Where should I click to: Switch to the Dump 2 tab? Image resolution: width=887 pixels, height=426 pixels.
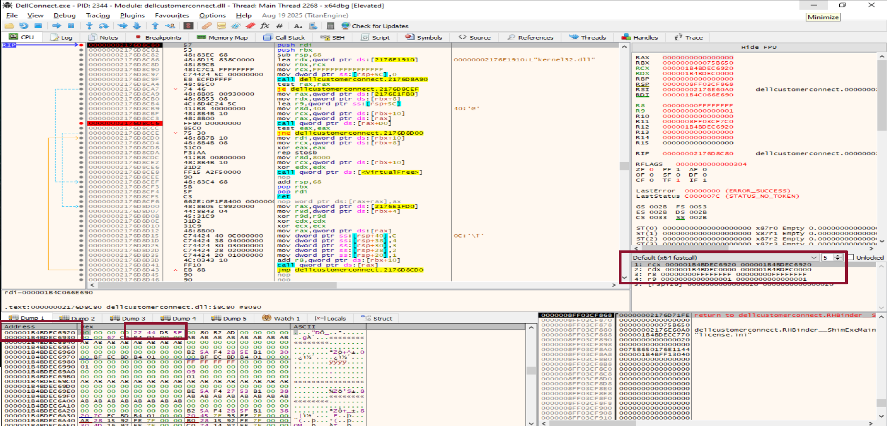(x=77, y=318)
